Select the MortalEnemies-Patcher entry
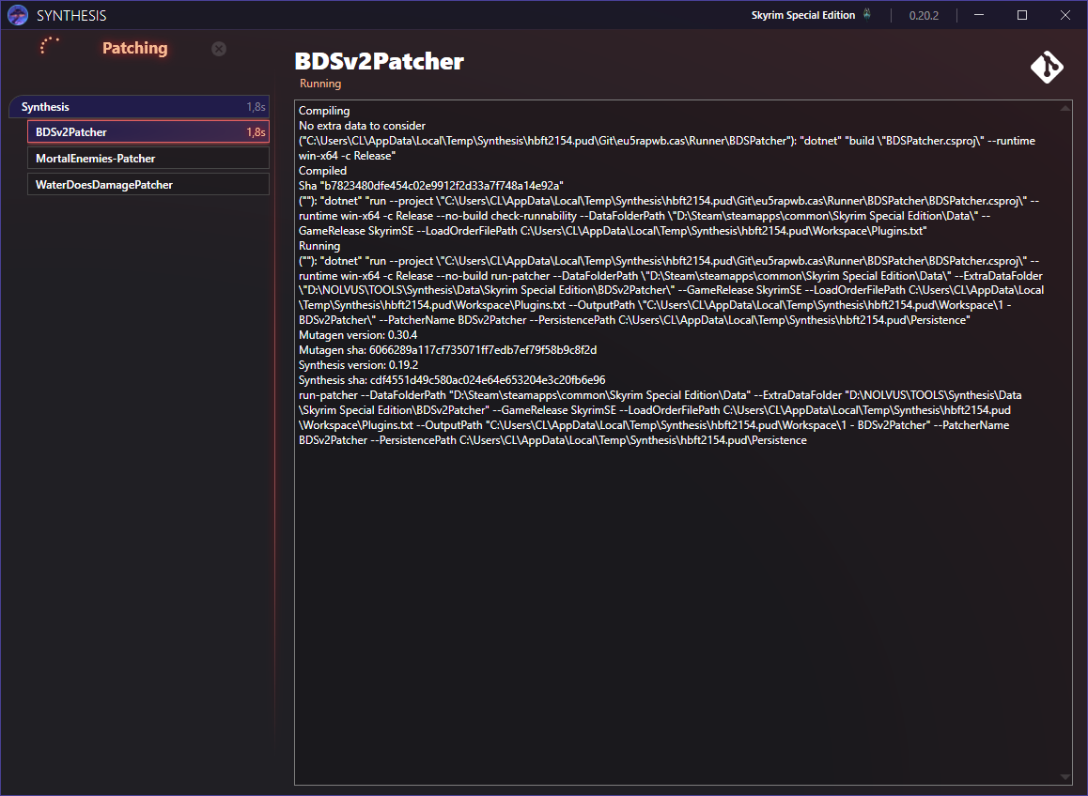The width and height of the screenshot is (1088, 796). point(148,158)
